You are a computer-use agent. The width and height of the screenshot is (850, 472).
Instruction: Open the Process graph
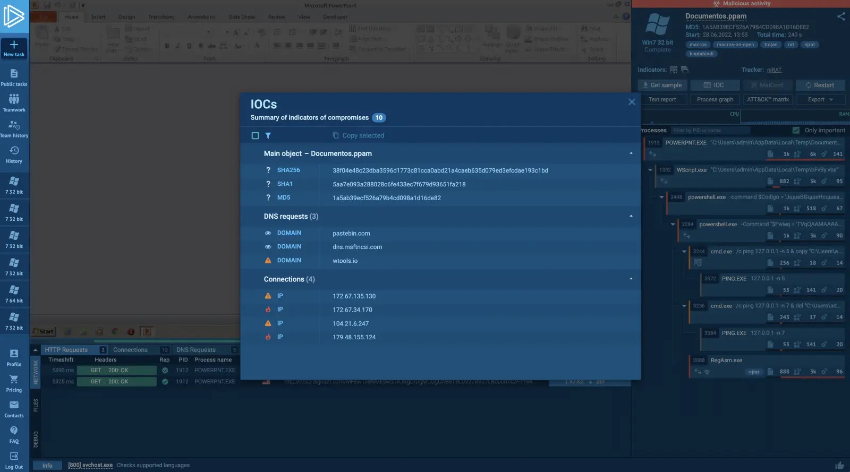point(715,99)
